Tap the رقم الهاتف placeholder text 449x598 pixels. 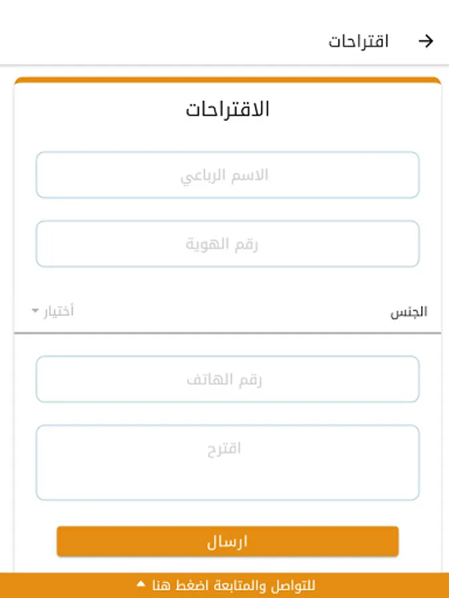[225, 380]
